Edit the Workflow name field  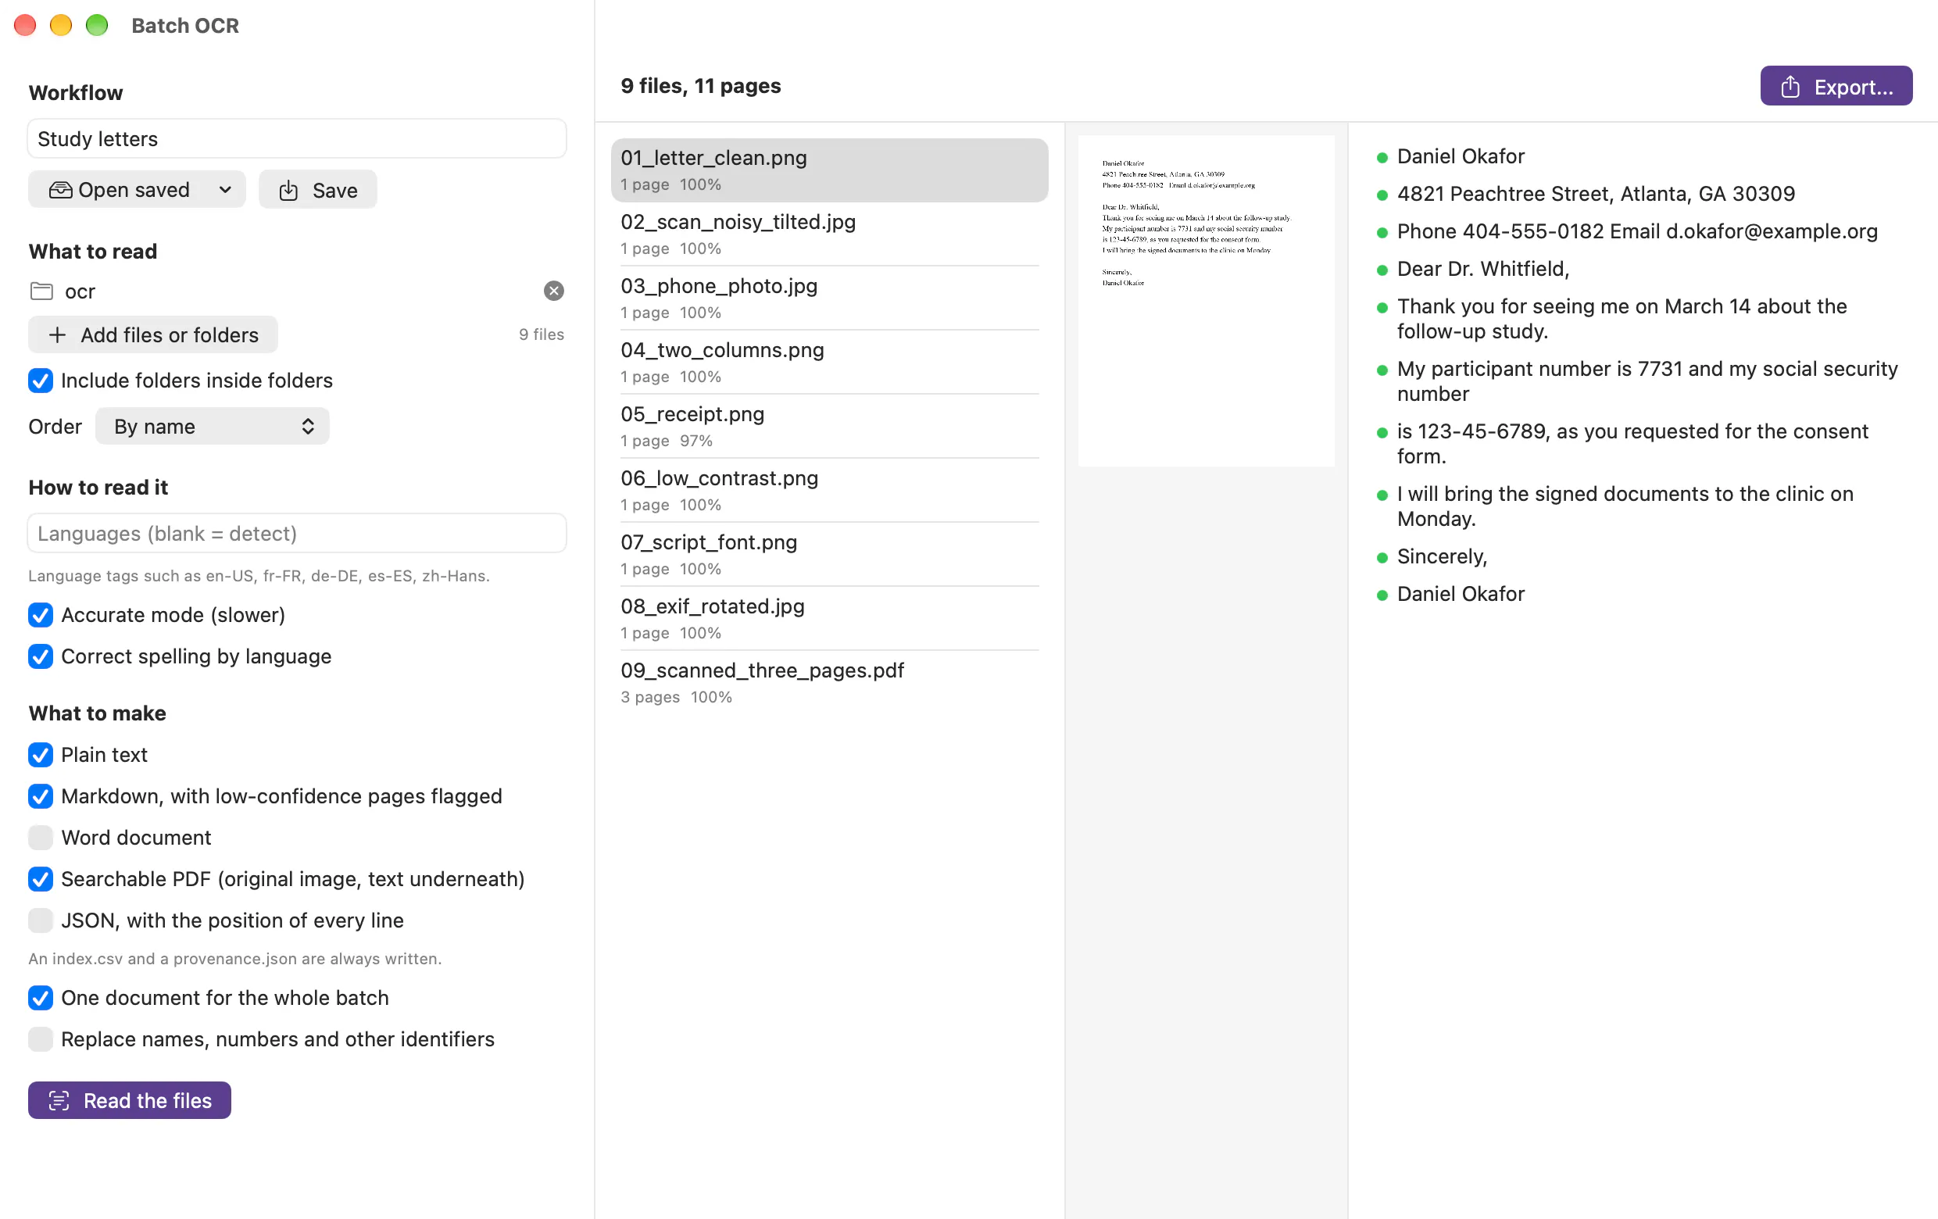coord(297,139)
